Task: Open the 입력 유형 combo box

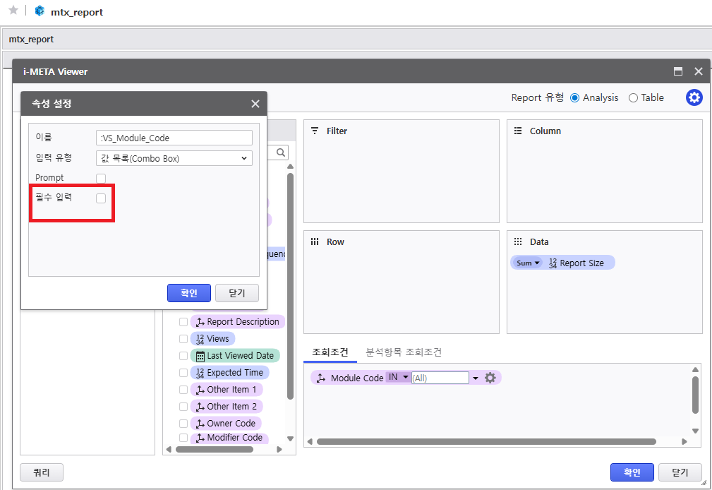Action: tap(174, 158)
